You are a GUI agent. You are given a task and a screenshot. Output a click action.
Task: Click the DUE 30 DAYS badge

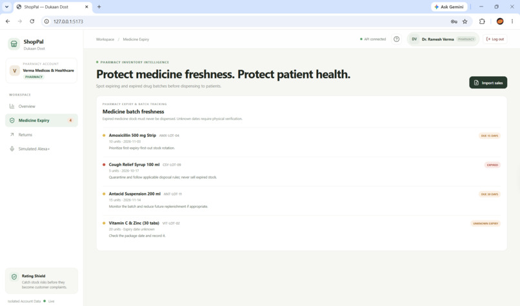[x=490, y=194]
